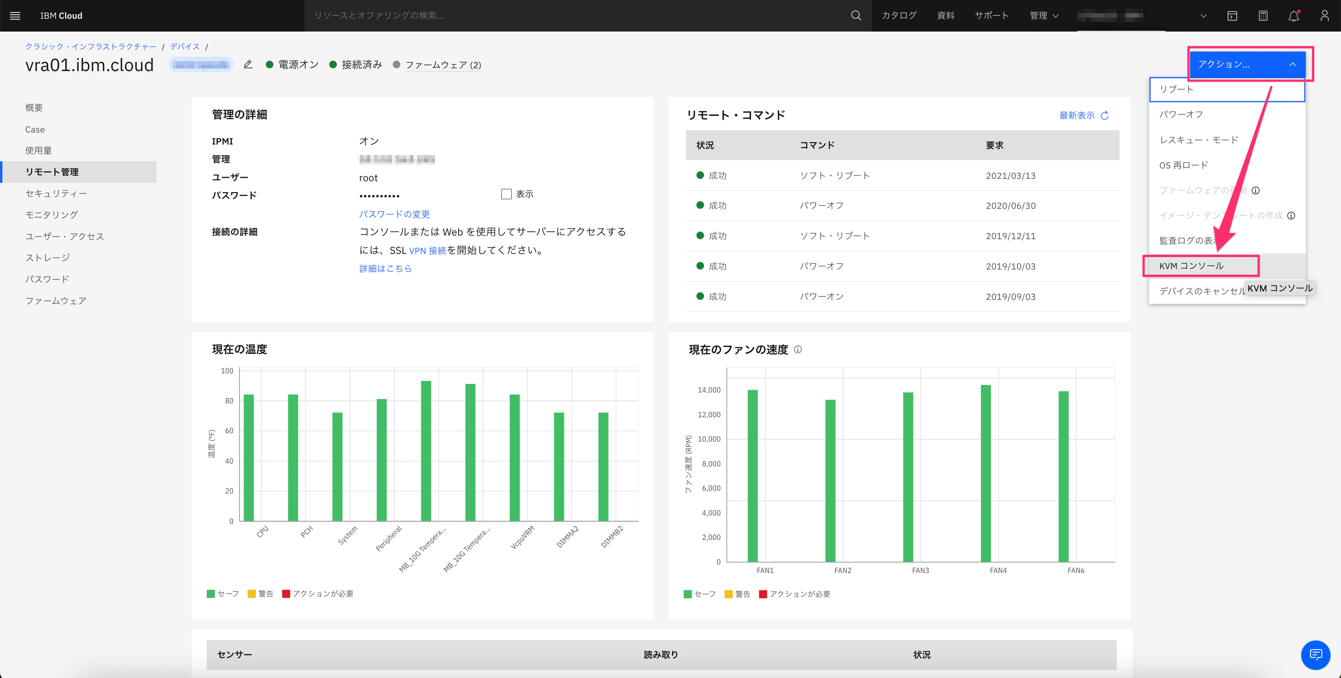Click the 2019/09/03 パワーオン row
The width and height of the screenshot is (1341, 678).
[903, 296]
